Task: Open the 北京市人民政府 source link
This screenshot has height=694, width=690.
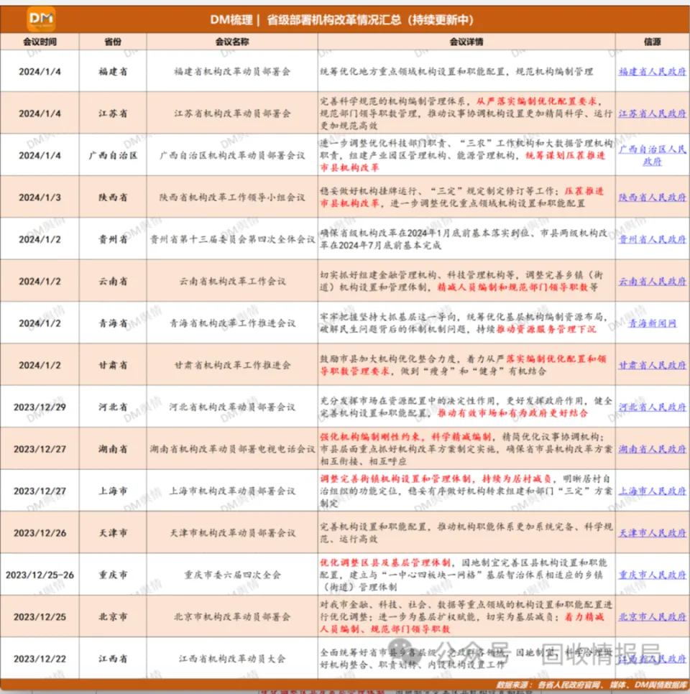Action: tap(652, 616)
